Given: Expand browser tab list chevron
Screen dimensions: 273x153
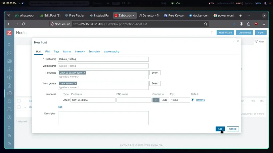Looking at the screenshot, I should coord(249,16).
